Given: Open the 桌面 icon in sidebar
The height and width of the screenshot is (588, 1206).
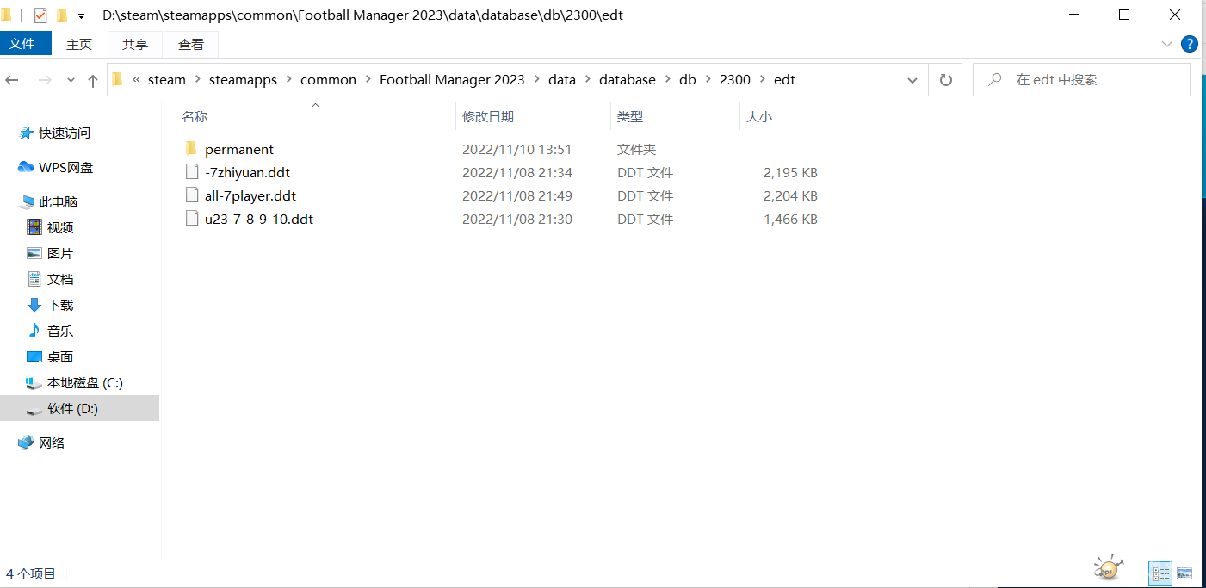Looking at the screenshot, I should coord(34,356).
